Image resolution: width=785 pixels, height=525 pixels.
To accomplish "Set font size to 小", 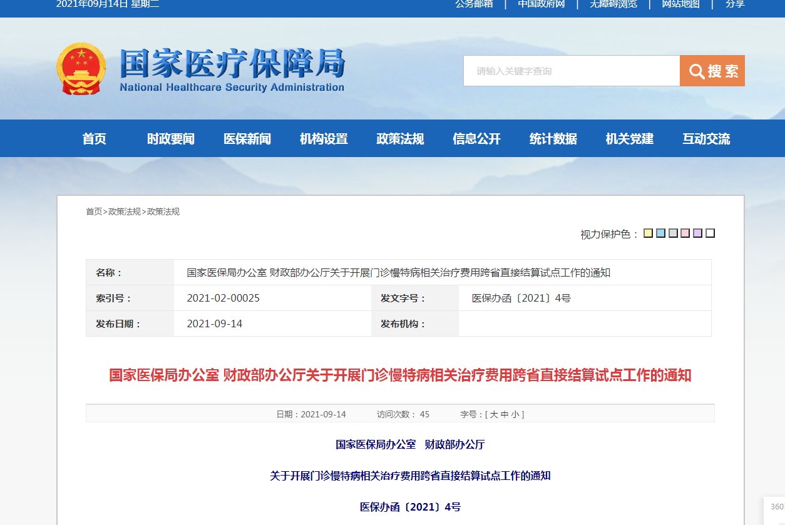I will pyautogui.click(x=515, y=414).
